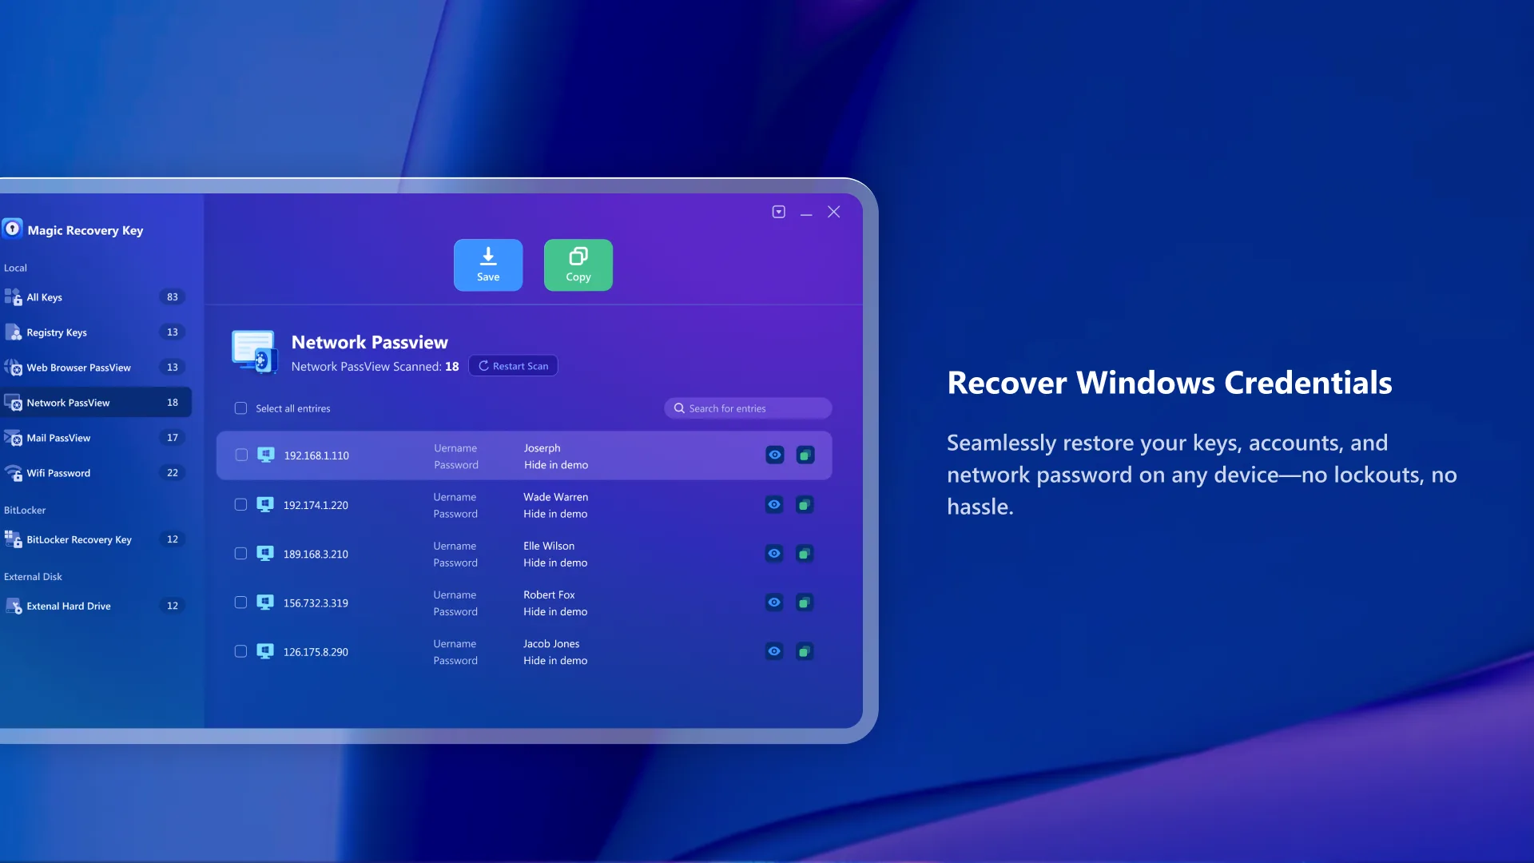Click the Restart Scan button
The image size is (1534, 863).
pos(513,366)
